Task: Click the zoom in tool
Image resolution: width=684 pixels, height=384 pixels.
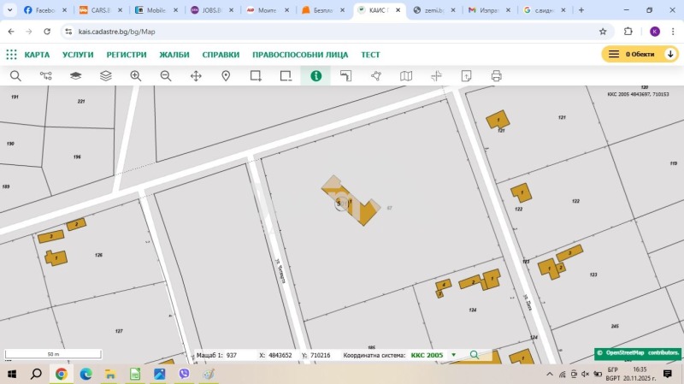Action: pyautogui.click(x=135, y=76)
